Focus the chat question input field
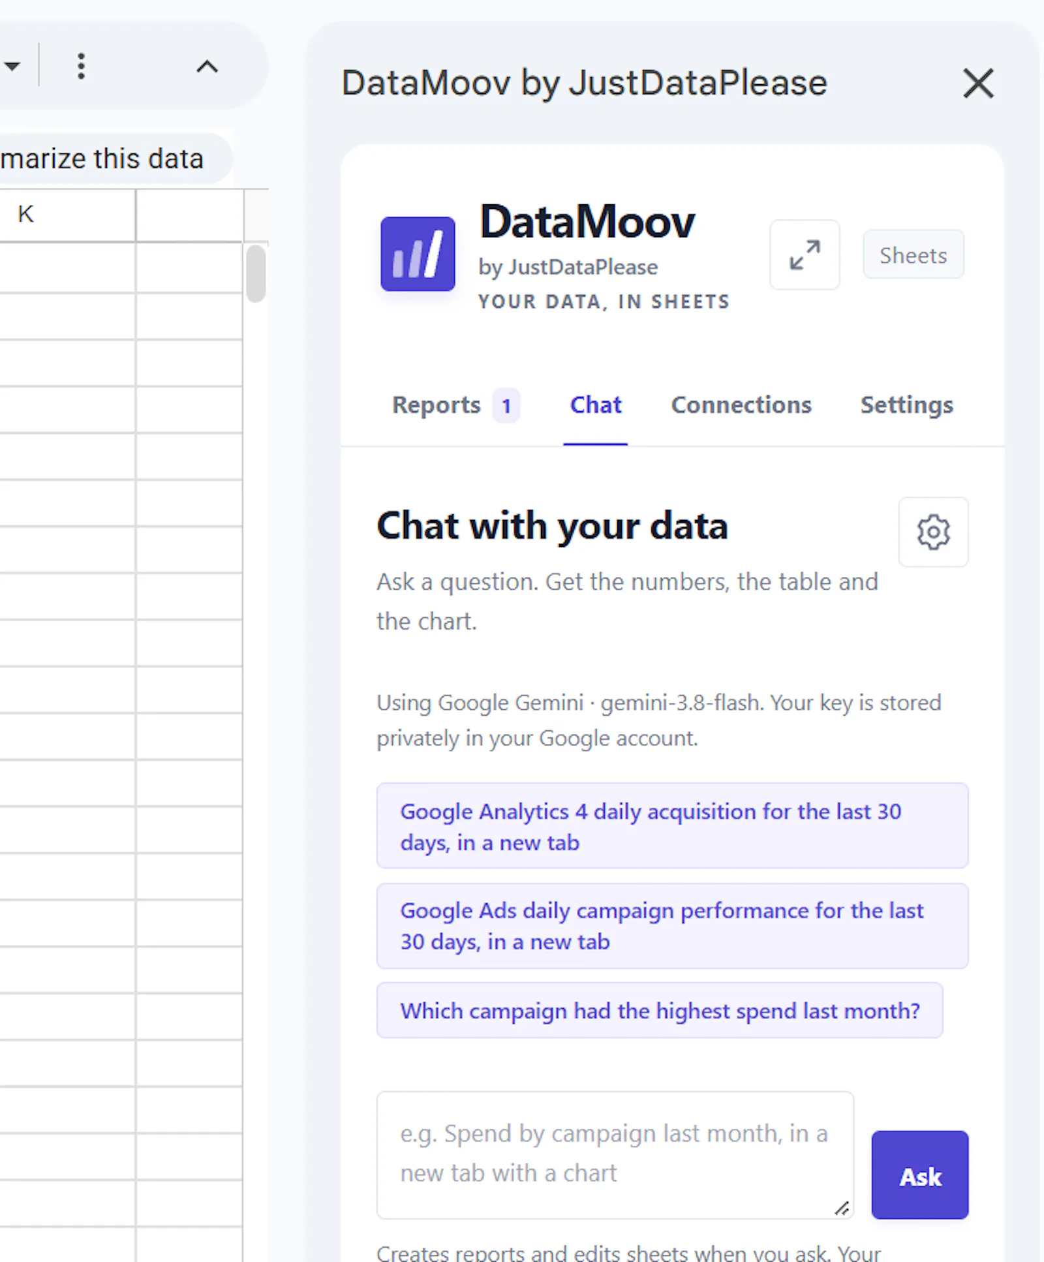Viewport: 1044px width, 1262px height. coord(615,1155)
